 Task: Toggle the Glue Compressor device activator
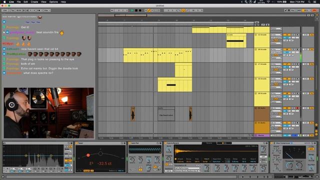pyautogui.click(x=272, y=143)
